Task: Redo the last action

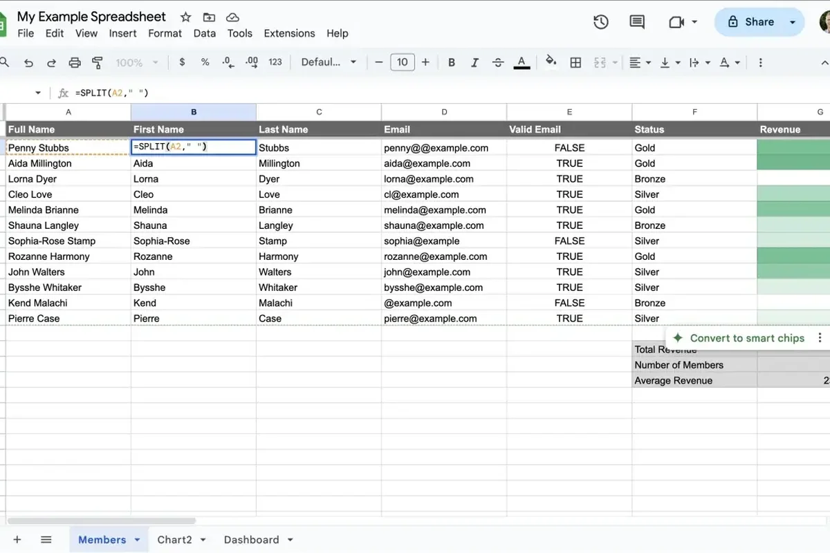Action: pos(51,62)
